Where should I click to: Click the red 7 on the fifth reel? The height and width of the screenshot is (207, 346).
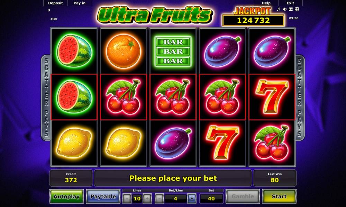[x=272, y=97]
